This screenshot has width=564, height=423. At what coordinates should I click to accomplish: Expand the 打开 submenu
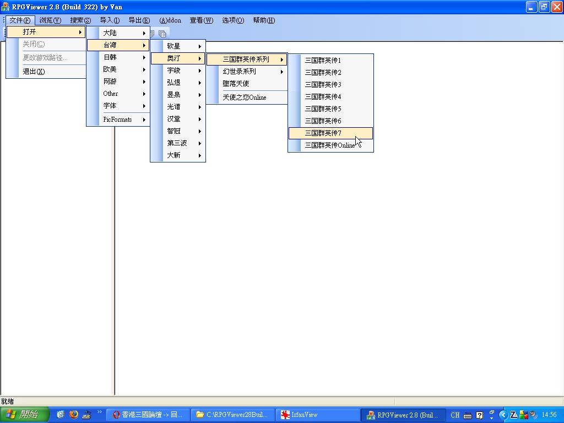pos(46,32)
